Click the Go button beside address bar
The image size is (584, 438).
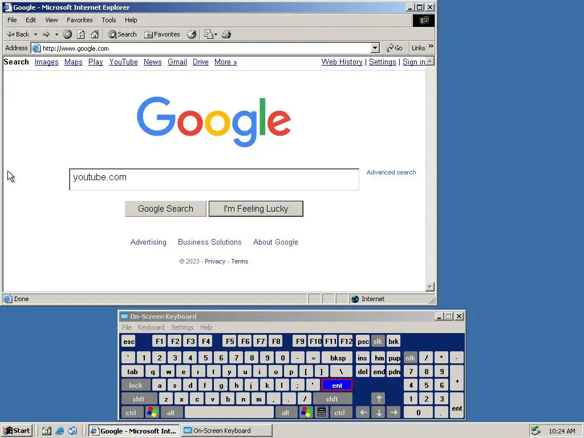[395, 48]
